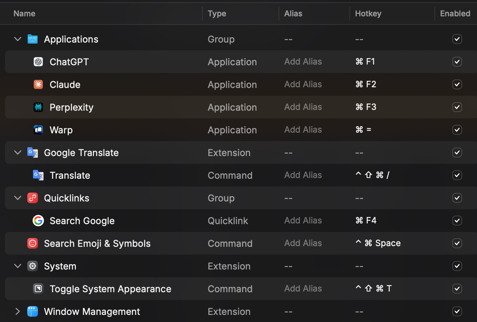
Task: Toggle the Perplexity enabled checkbox
Action: [x=457, y=107]
